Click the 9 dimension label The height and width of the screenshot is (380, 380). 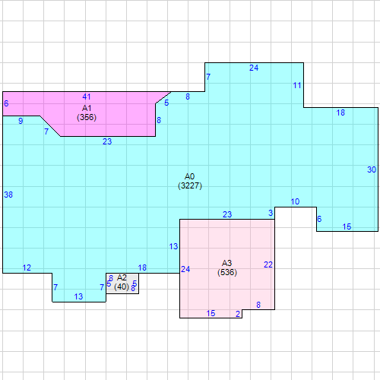(21, 121)
